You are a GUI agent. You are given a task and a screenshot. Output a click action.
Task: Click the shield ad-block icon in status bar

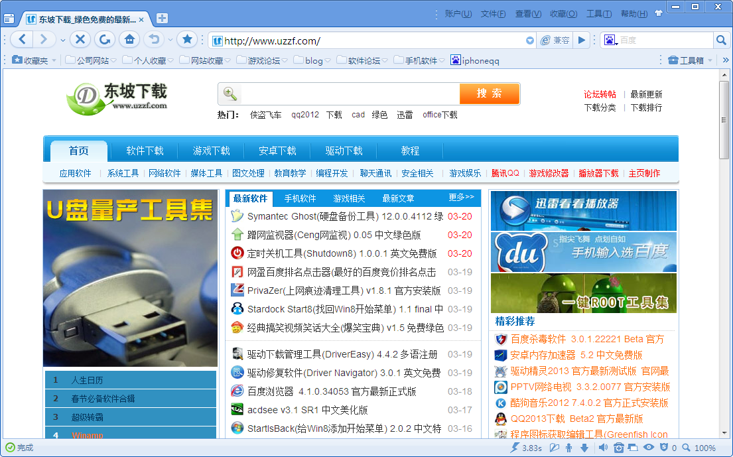[663, 447]
